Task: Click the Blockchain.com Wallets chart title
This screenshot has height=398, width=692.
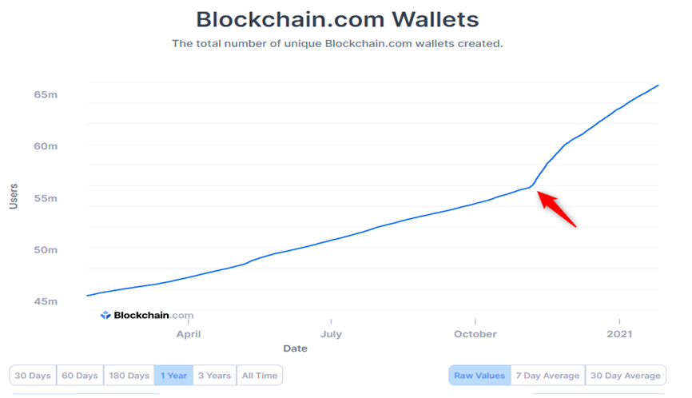Action: [336, 19]
